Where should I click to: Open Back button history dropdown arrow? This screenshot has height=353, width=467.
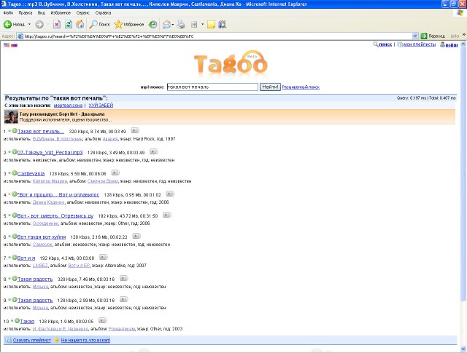click(x=29, y=24)
